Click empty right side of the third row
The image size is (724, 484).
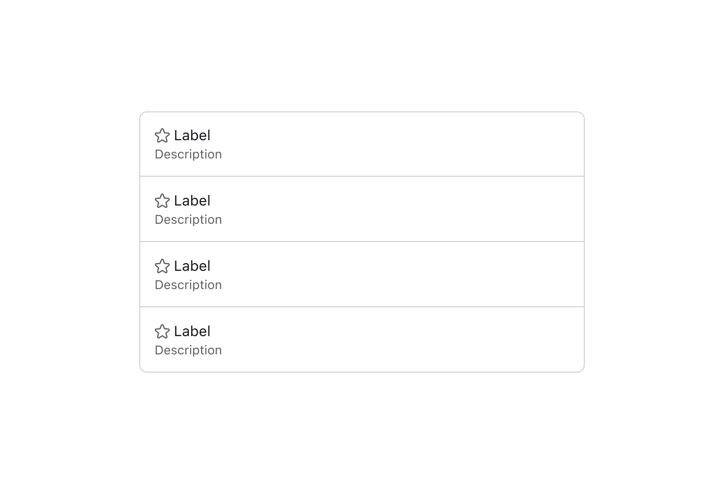(432, 275)
